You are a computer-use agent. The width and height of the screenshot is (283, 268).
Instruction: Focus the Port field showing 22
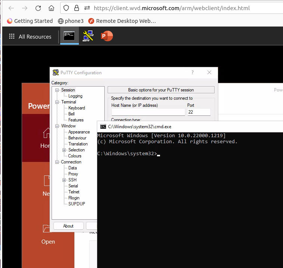click(199, 112)
